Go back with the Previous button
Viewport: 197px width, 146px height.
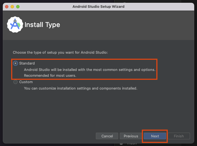pyautogui.click(x=131, y=136)
